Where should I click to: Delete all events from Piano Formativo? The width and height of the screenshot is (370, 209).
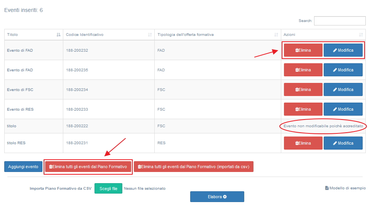88,167
